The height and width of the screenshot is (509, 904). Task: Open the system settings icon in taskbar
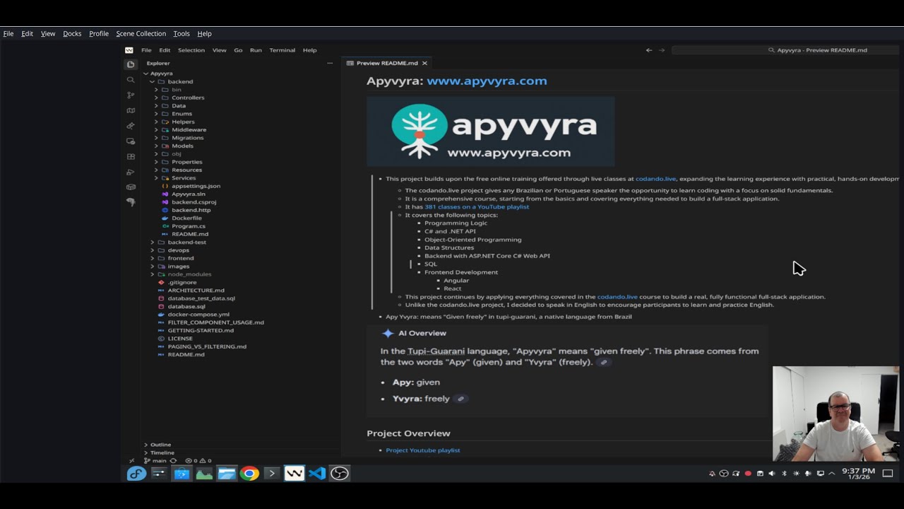[x=159, y=474]
